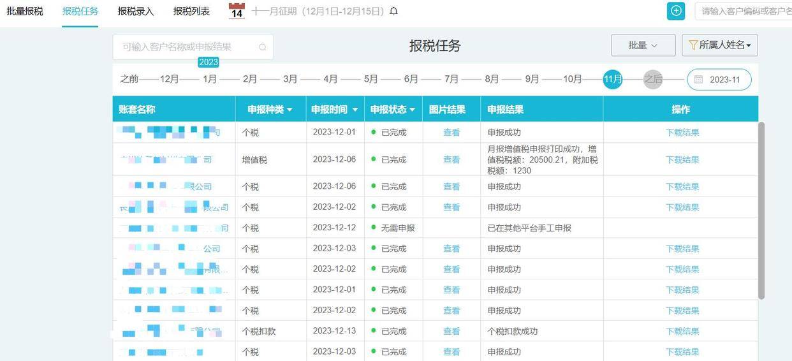Screen dimensions: 792x361
Task: Click the bell reminder icon
Action: pos(394,11)
